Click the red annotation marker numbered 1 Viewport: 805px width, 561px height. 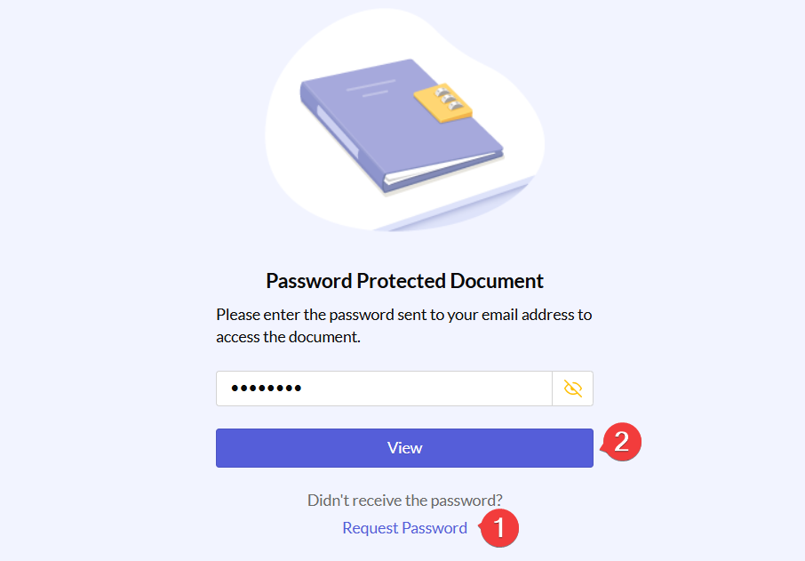(x=499, y=528)
